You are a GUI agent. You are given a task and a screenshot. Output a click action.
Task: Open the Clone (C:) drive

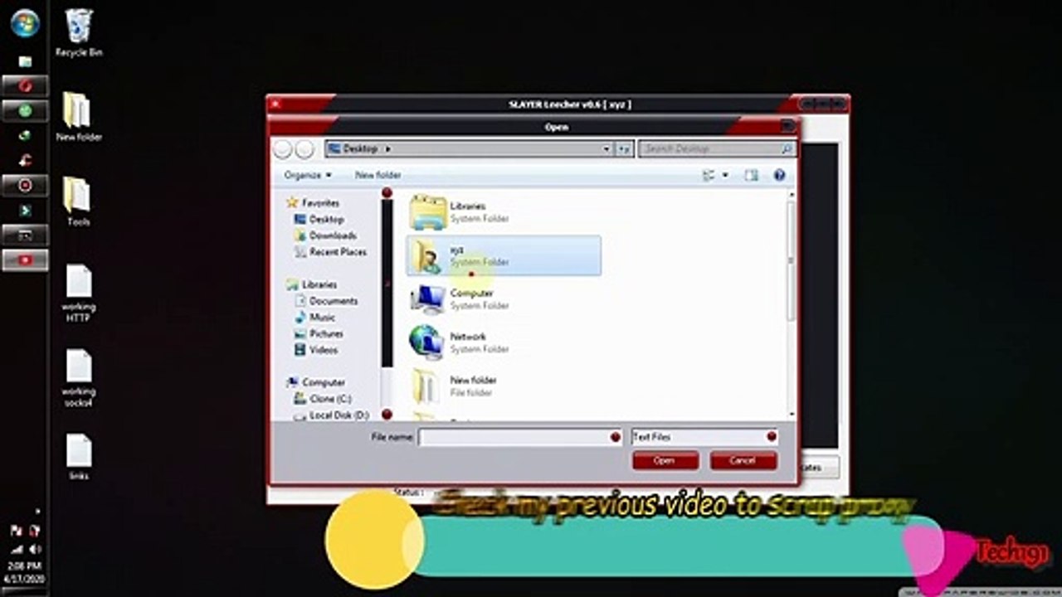[x=323, y=399]
